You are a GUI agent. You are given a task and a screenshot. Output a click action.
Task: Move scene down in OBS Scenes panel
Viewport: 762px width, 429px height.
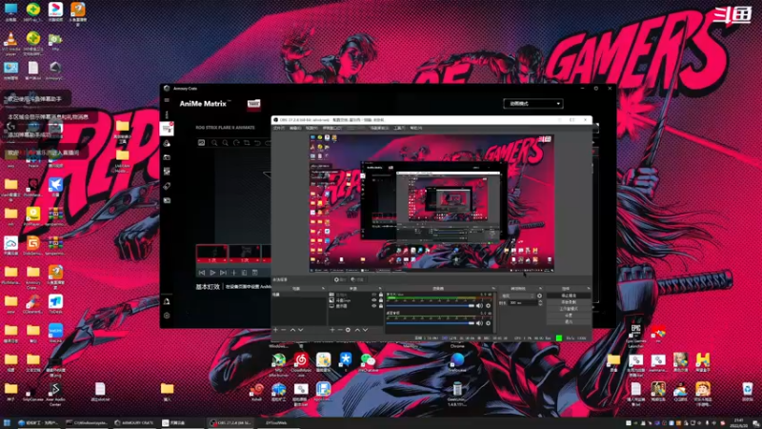tap(301, 330)
